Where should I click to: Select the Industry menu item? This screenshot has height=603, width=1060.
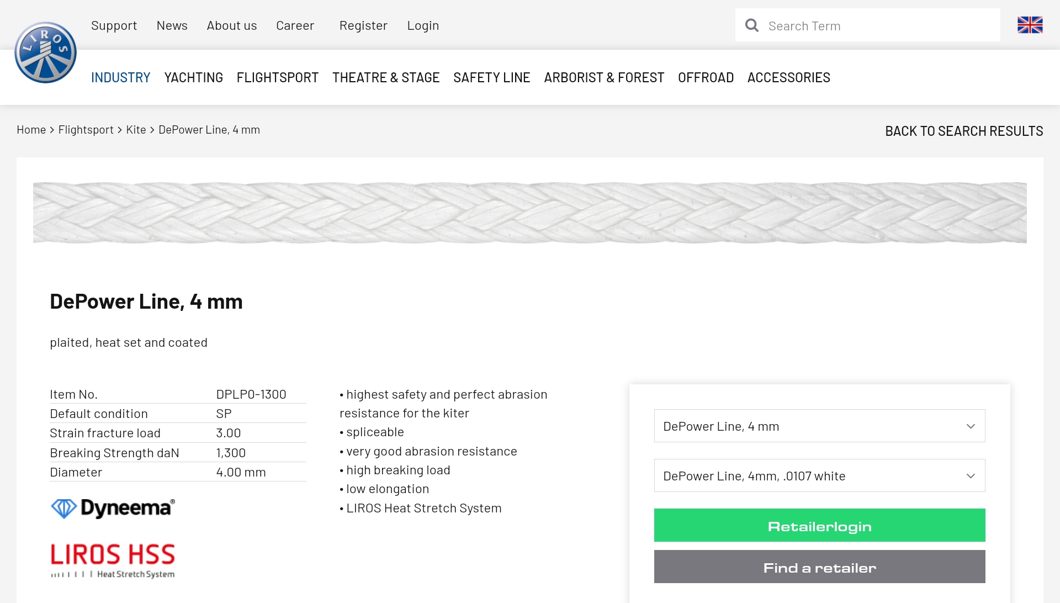pos(120,77)
